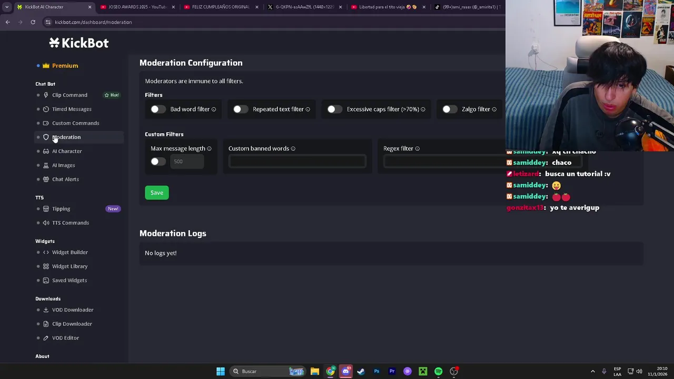Reload the page with the browser refresh icon
The image size is (674, 379).
tap(33, 22)
